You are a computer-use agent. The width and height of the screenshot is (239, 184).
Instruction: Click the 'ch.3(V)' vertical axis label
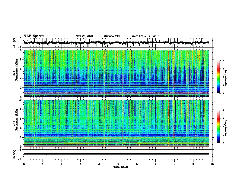(x=14, y=154)
